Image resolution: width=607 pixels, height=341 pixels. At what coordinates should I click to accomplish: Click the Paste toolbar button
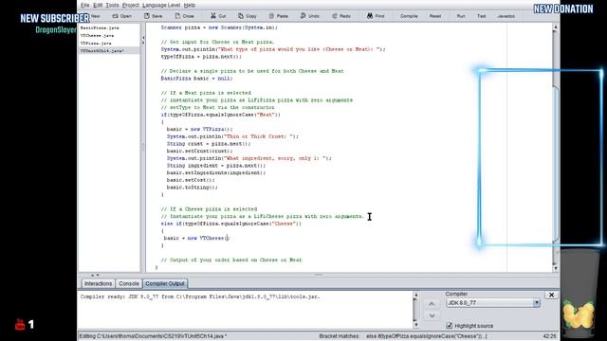click(279, 16)
